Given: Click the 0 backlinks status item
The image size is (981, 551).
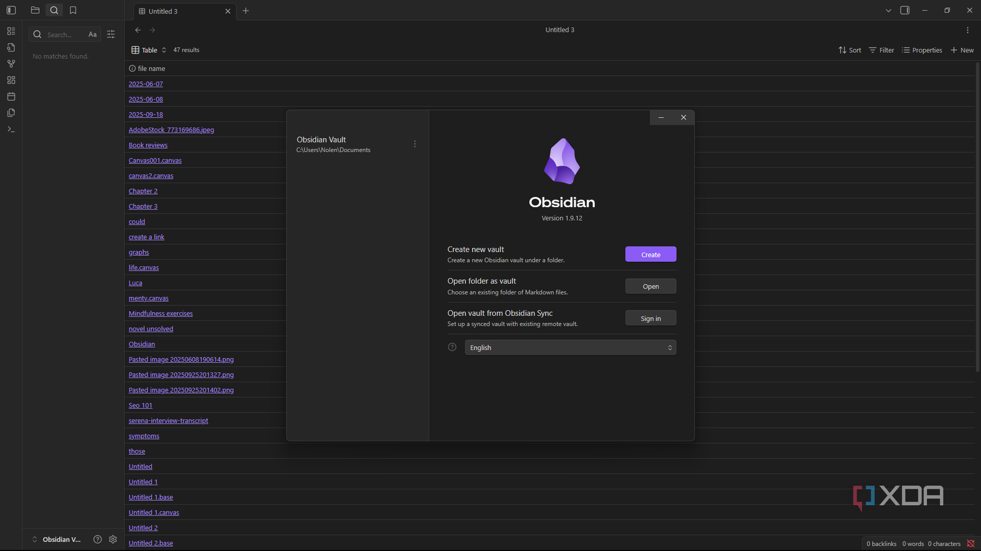Looking at the screenshot, I should [881, 543].
